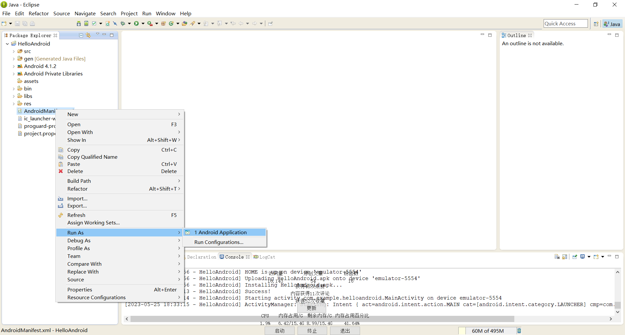The width and height of the screenshot is (625, 335).
Task: Click the Open Type toolbar icon
Action: click(185, 23)
